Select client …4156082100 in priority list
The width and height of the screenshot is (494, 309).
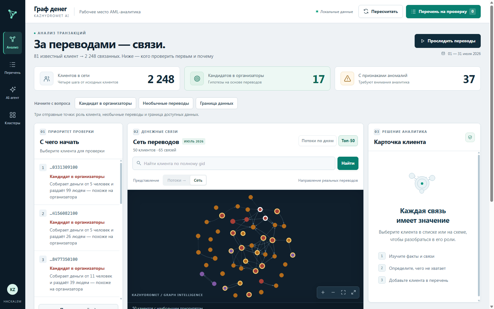77,228
